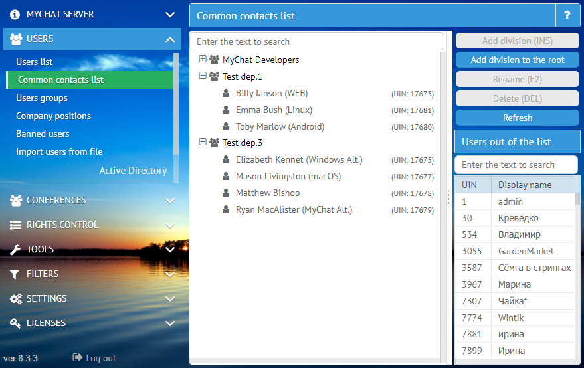Collapse the Users section chevron
Viewport: 584px width, 368px height.
coord(170,39)
